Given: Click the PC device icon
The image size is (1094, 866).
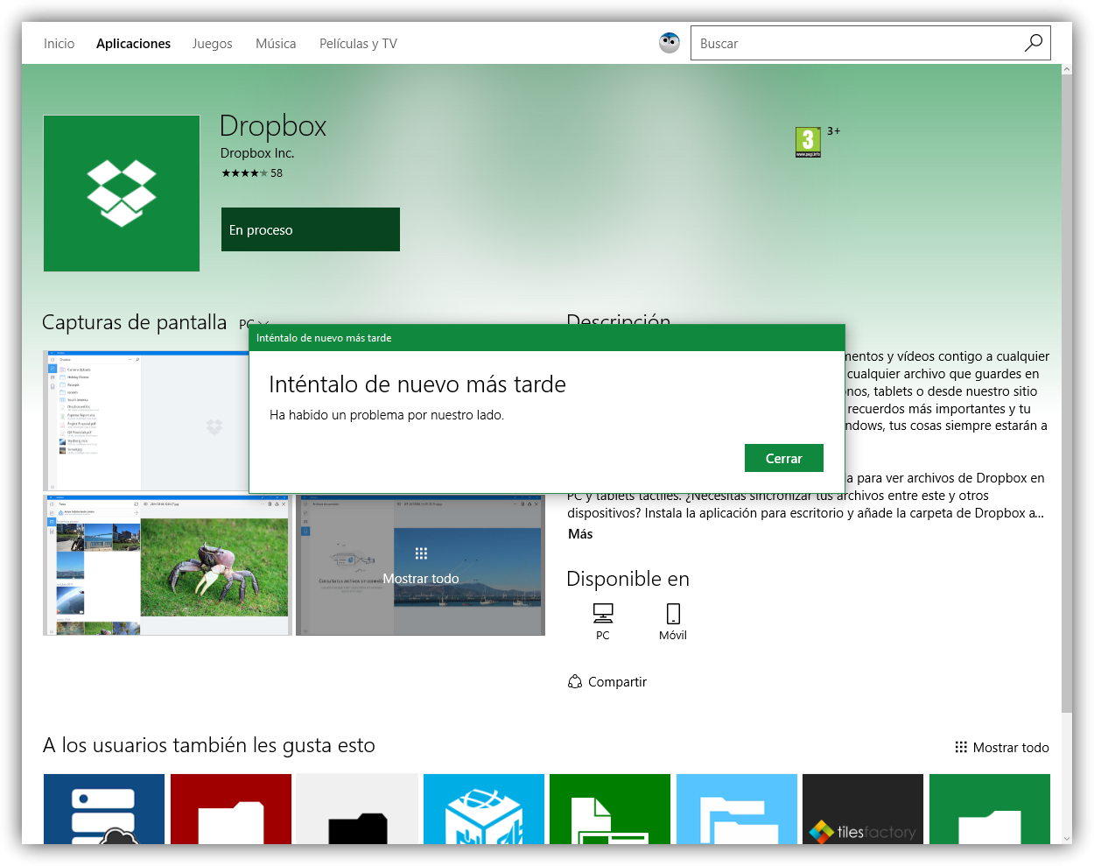Looking at the screenshot, I should click(603, 622).
